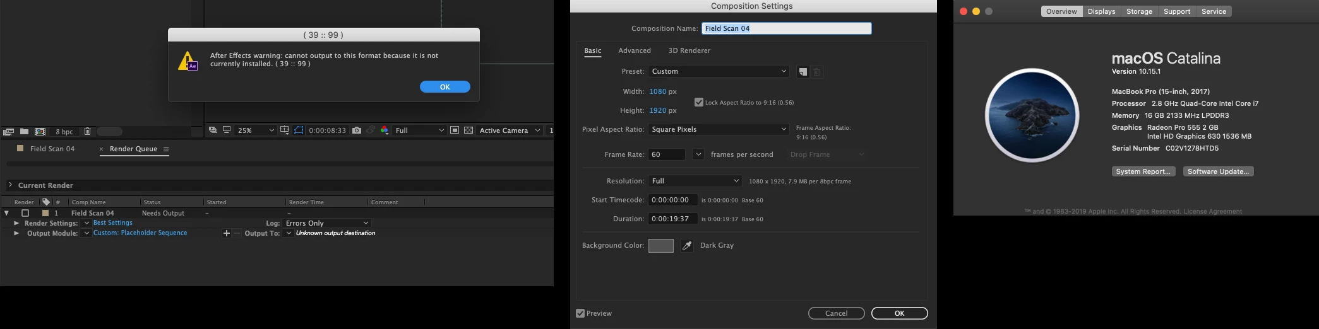Cancel the Composition Settings dialog

point(837,313)
